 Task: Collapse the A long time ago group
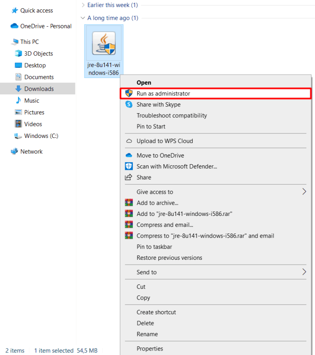(x=83, y=18)
